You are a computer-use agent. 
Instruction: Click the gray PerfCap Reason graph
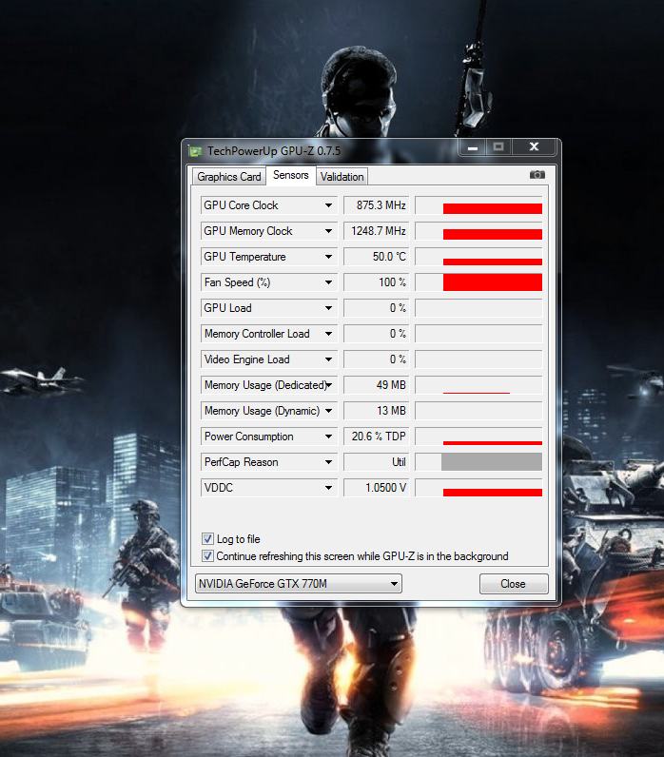(478, 462)
